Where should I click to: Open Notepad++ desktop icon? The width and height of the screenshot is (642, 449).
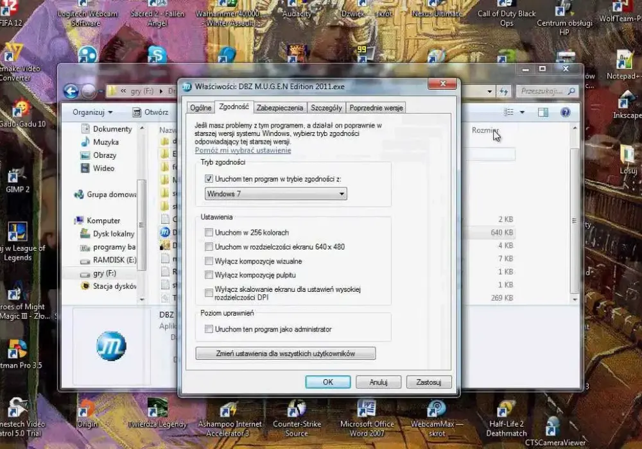(625, 65)
